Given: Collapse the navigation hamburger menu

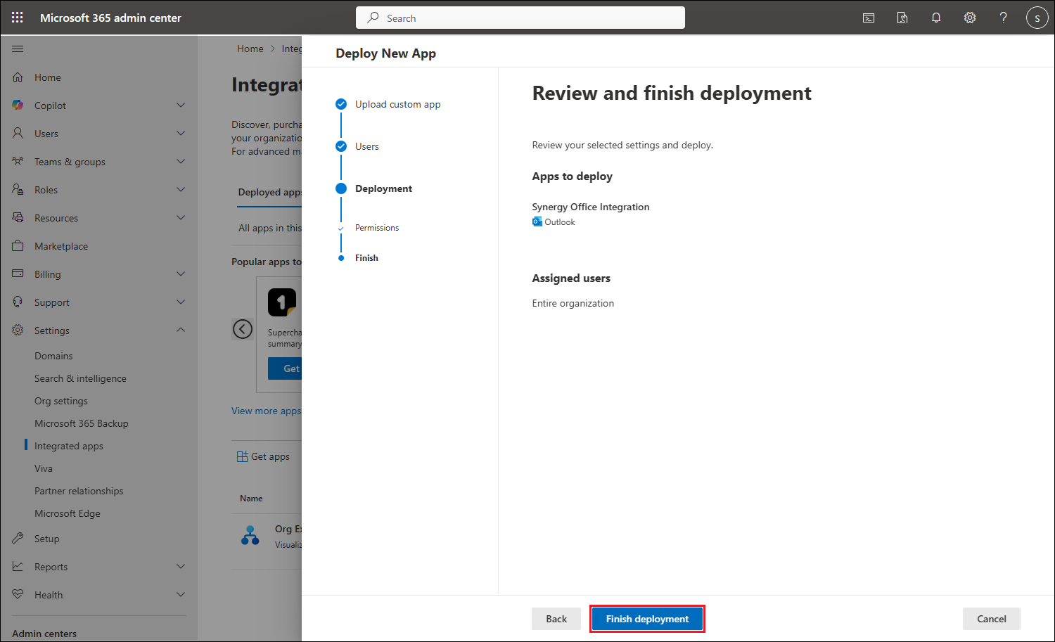Looking at the screenshot, I should (x=18, y=49).
